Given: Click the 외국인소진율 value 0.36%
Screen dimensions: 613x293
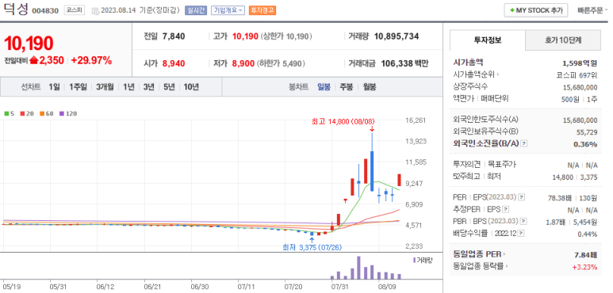Looking at the screenshot, I should coord(585,144).
